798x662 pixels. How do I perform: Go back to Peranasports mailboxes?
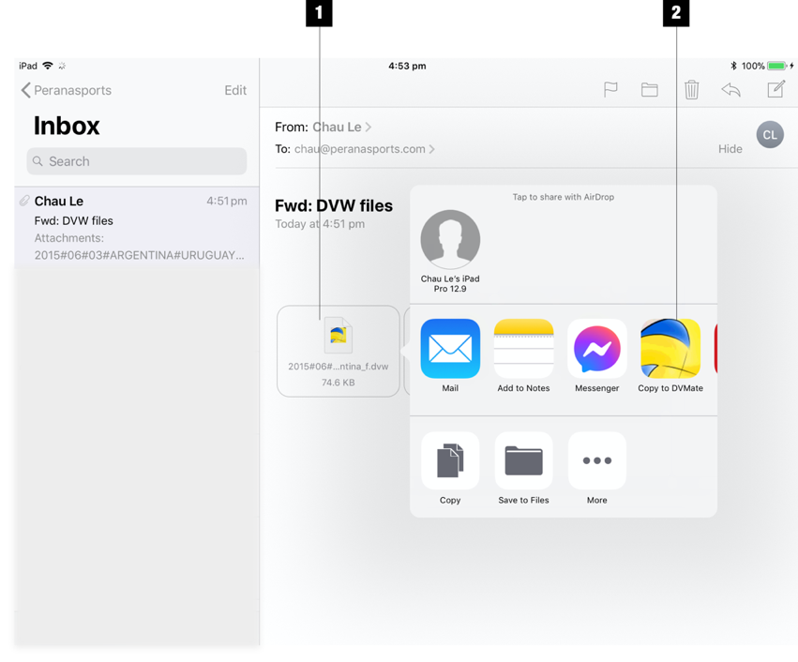click(66, 90)
